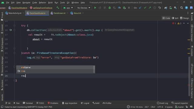
Task: Open the Assistant side panel
Action: pos(192,51)
